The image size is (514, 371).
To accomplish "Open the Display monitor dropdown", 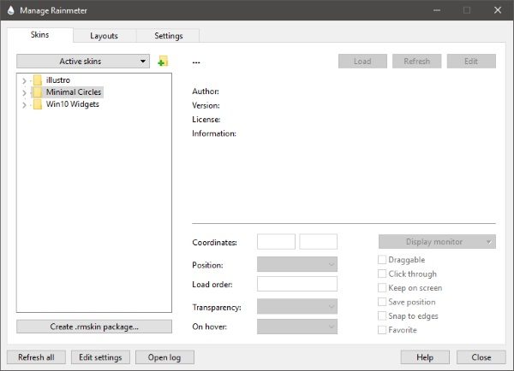I will click(437, 242).
